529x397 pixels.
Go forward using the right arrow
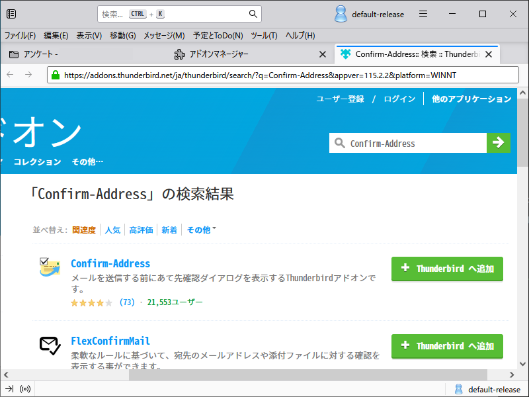point(28,75)
